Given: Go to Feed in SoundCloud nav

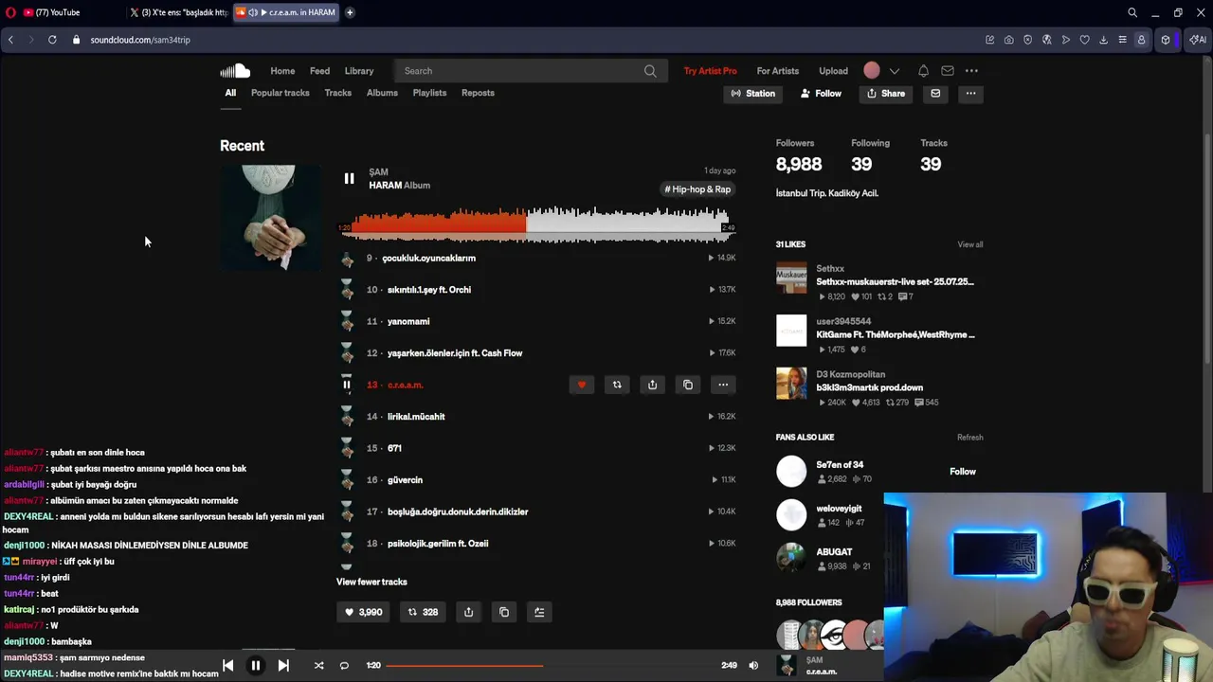Looking at the screenshot, I should point(319,71).
